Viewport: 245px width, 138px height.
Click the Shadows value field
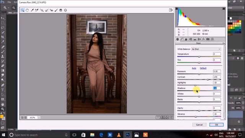[217, 88]
